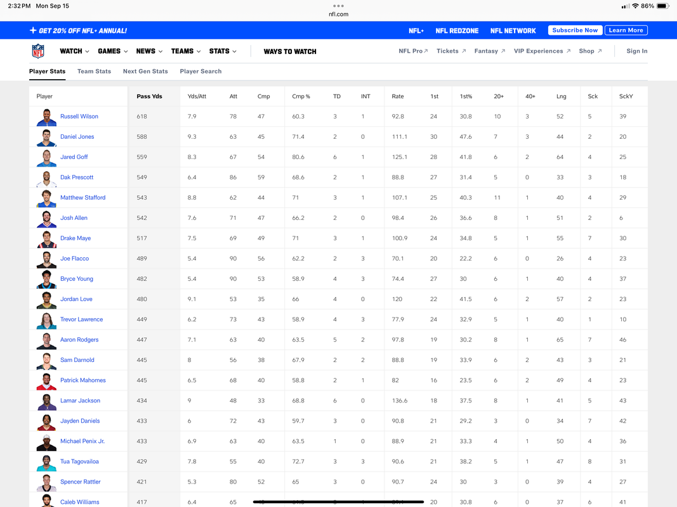This screenshot has width=677, height=507.
Task: Switch to Next Gen Stats tab
Action: [x=145, y=71]
